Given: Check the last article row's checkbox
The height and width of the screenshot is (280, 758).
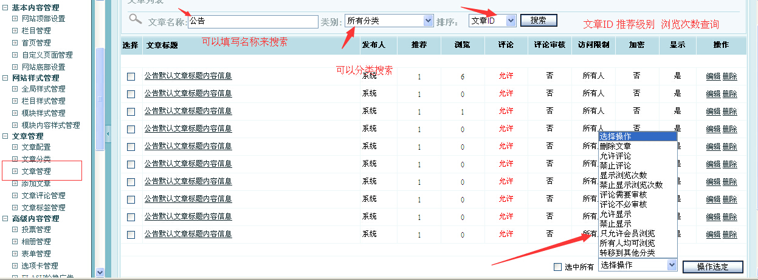Looking at the screenshot, I should tap(131, 234).
